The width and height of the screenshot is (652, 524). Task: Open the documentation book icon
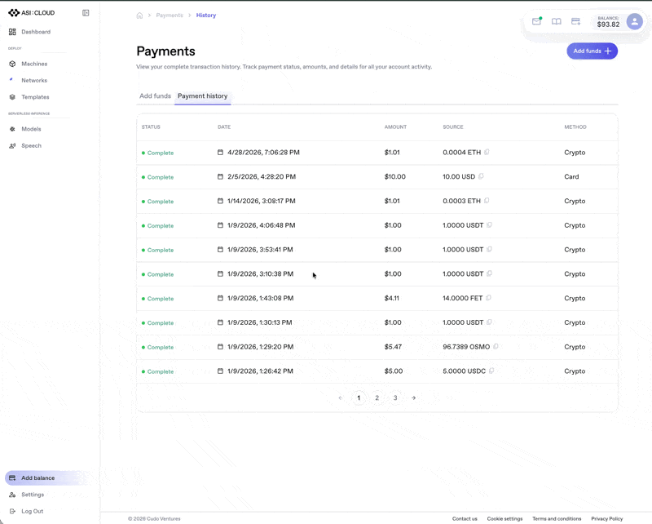coord(557,21)
